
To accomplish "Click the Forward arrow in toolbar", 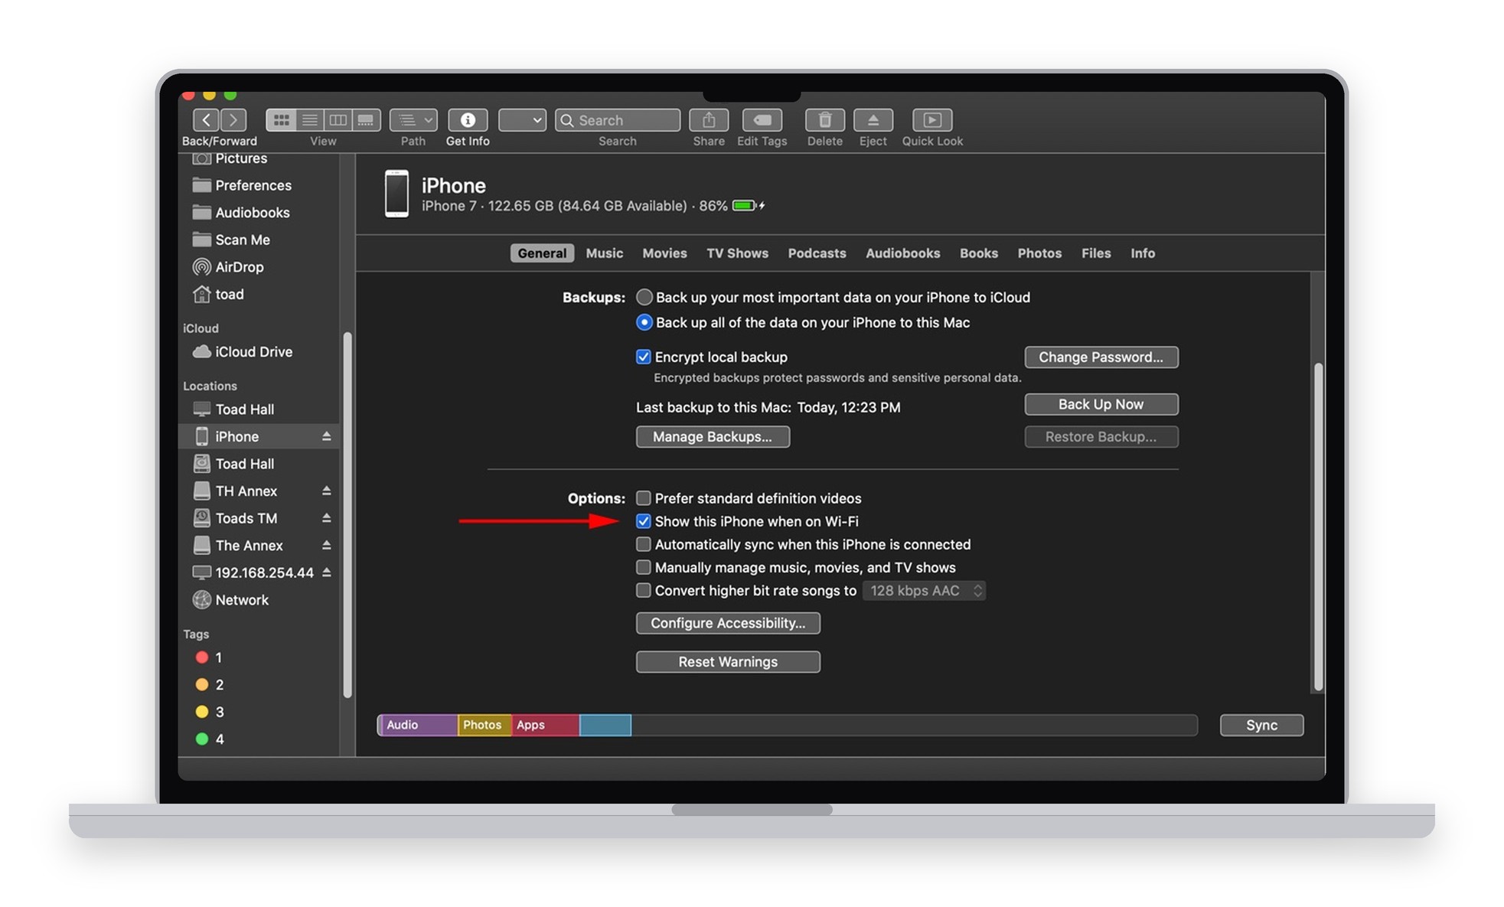I will (233, 120).
